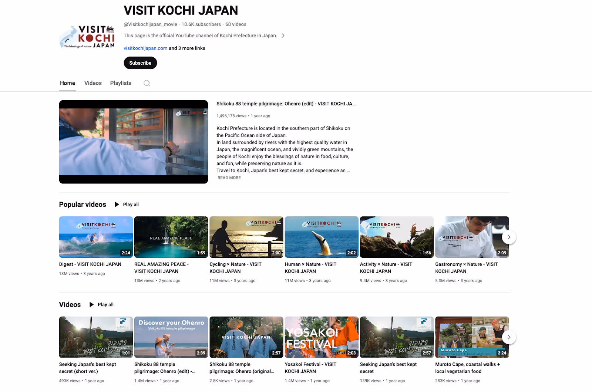Open Digest - VISIT KOCHI JAPAN thumbnail
Screen dimensions: 592x392
pyautogui.click(x=96, y=237)
